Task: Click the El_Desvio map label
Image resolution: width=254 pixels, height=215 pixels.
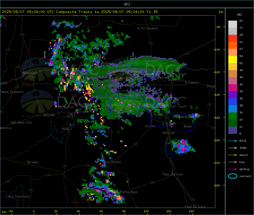Action: (66, 107)
